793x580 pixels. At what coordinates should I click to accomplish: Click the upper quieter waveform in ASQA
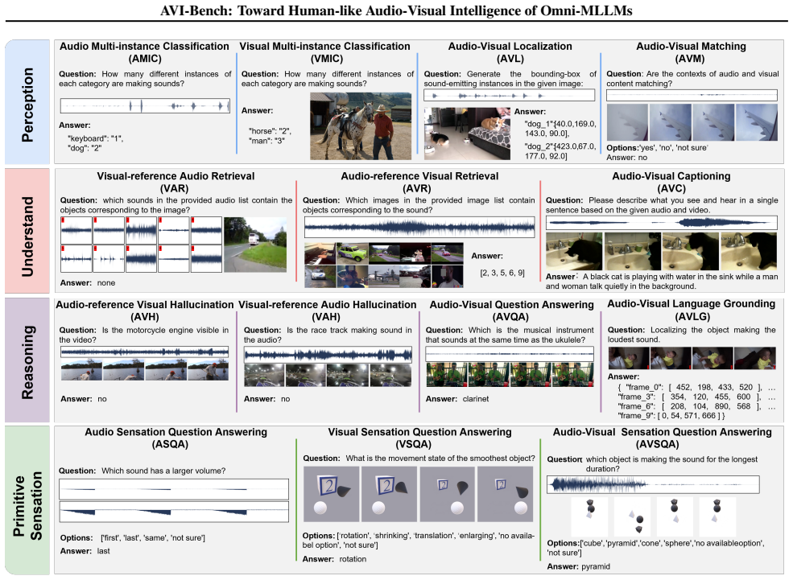(x=174, y=489)
